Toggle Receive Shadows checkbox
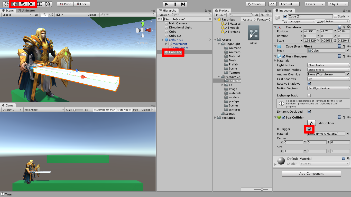The height and width of the screenshot is (197, 351). 309,84
